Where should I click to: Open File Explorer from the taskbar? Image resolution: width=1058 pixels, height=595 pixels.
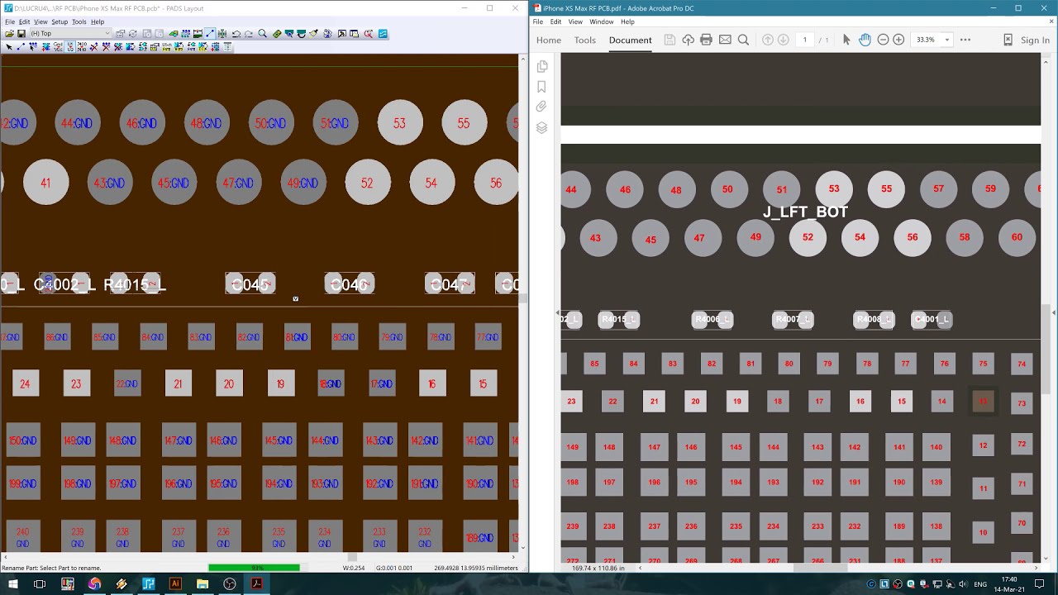[x=203, y=583]
